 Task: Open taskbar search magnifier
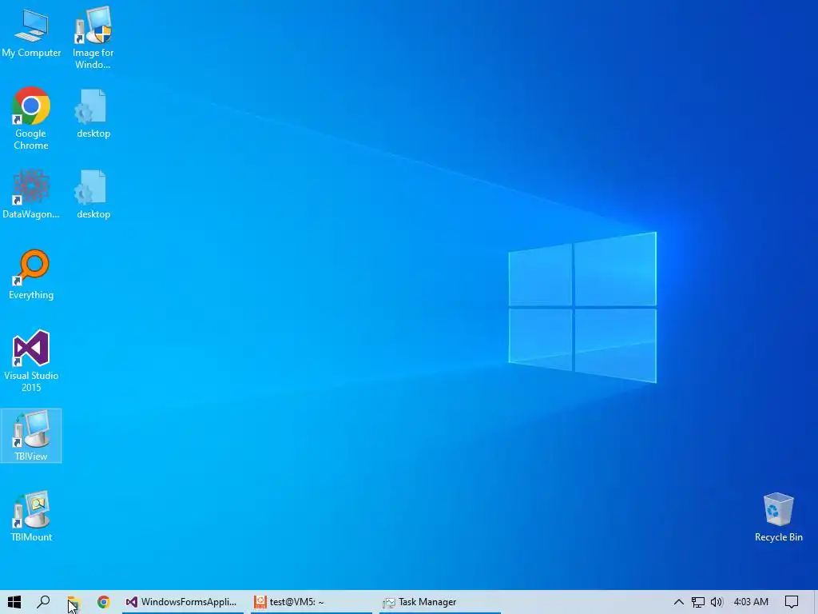pos(43,602)
